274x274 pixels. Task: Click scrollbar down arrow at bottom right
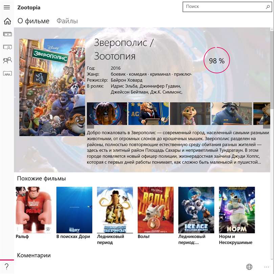[272, 259]
